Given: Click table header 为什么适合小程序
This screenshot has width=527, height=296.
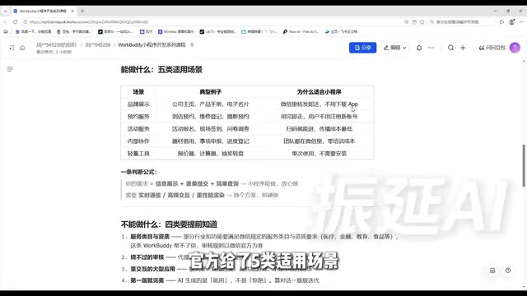Looking at the screenshot, I should click(x=319, y=92).
